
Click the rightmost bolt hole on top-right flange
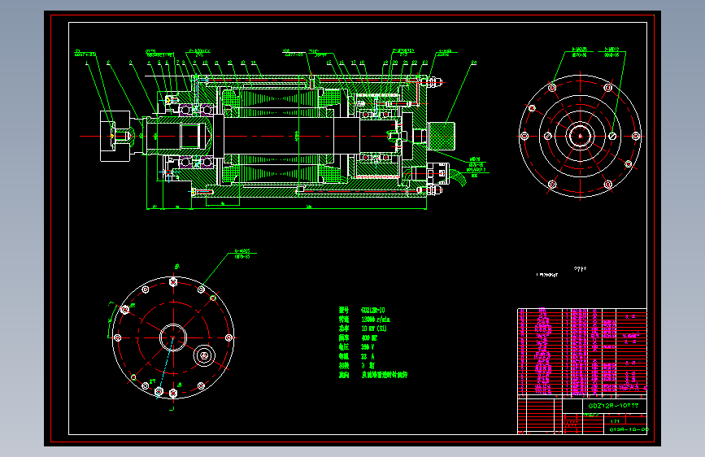(x=636, y=136)
